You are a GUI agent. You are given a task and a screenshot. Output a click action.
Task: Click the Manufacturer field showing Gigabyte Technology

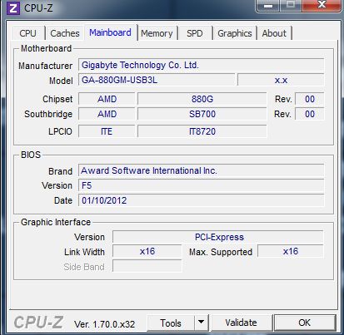click(202, 65)
